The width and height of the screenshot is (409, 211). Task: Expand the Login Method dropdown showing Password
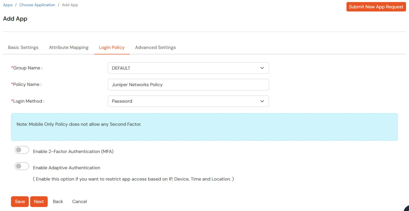tap(188, 101)
